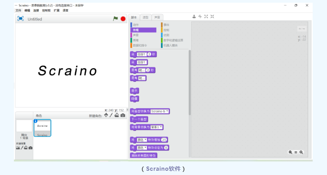The height and width of the screenshot is (175, 327).
Task: Toggle stage full-screen mode icon
Action: point(20,19)
